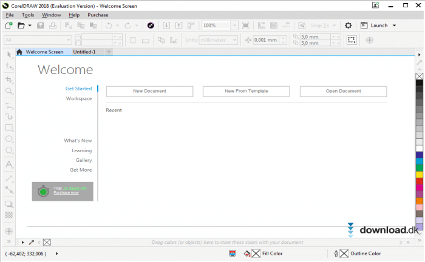The height and width of the screenshot is (262, 425).
Task: Pick the yellow color swatch
Action: coord(420,175)
